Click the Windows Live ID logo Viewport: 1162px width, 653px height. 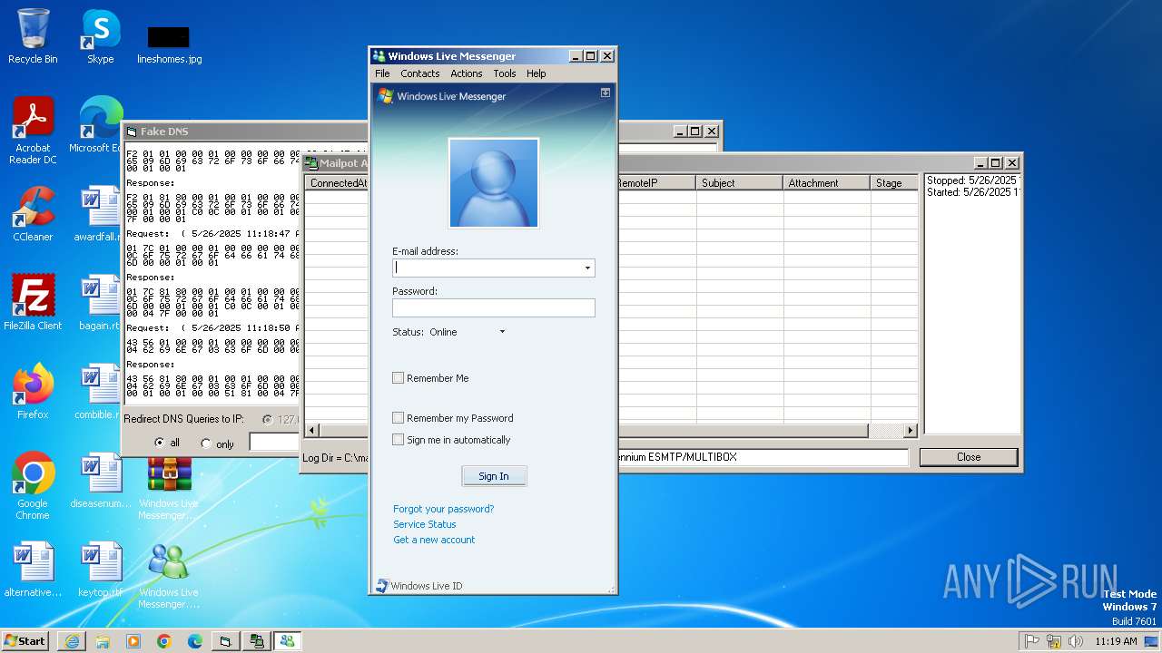[419, 586]
